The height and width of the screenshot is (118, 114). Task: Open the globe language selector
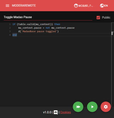tap(102, 6)
